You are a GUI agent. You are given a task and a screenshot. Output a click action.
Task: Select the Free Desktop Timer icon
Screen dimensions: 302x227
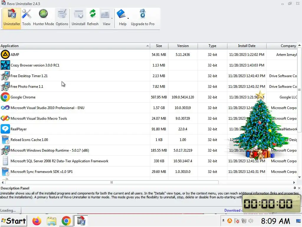(5, 76)
